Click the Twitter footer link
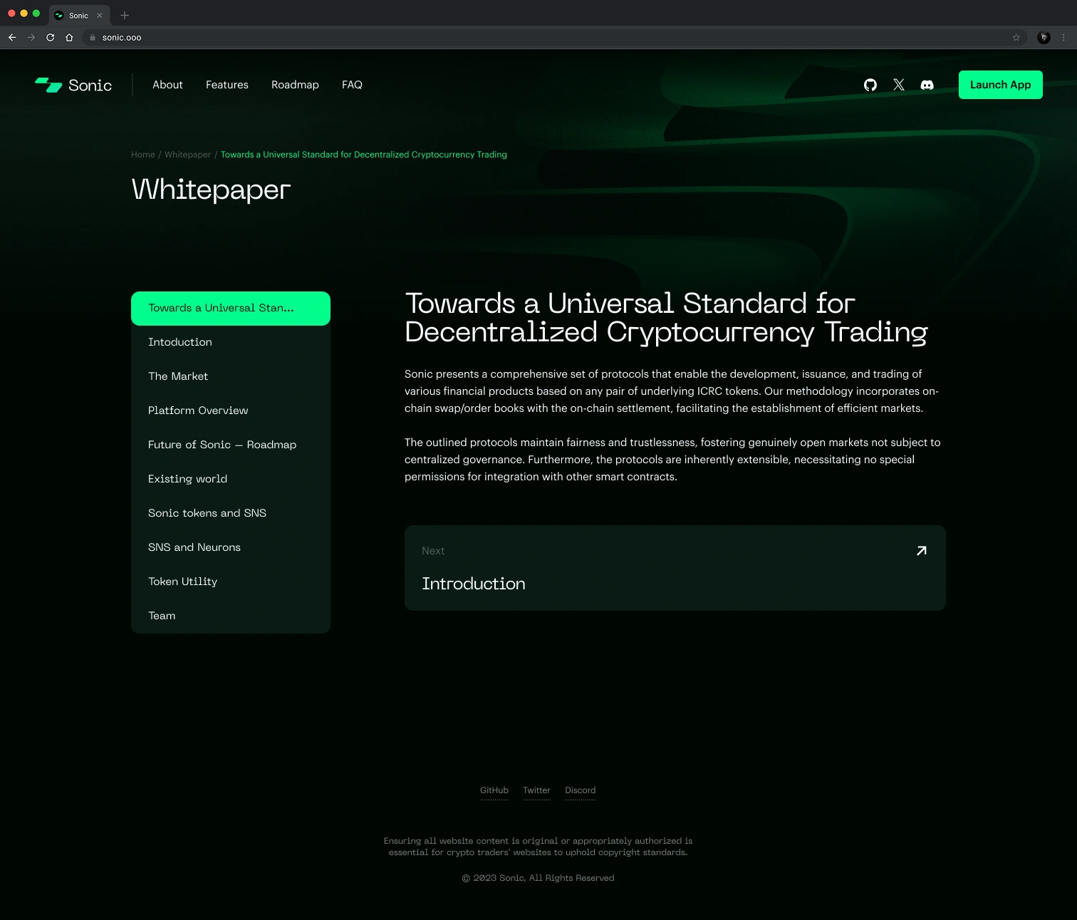Screen dimensions: 1077x920 [x=536, y=790]
